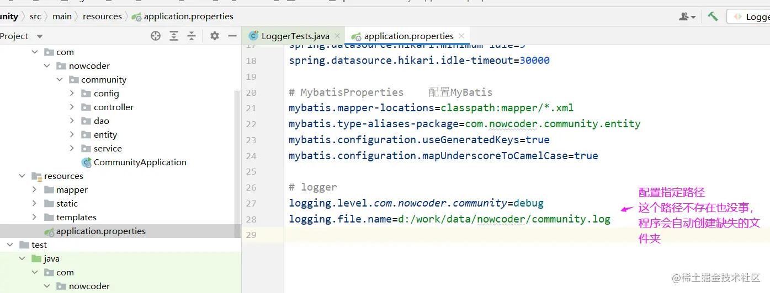
Task: Expand the service package
Action: point(72,148)
